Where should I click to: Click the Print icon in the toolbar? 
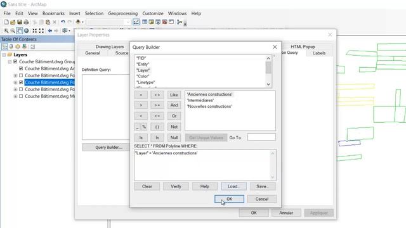tap(26, 22)
